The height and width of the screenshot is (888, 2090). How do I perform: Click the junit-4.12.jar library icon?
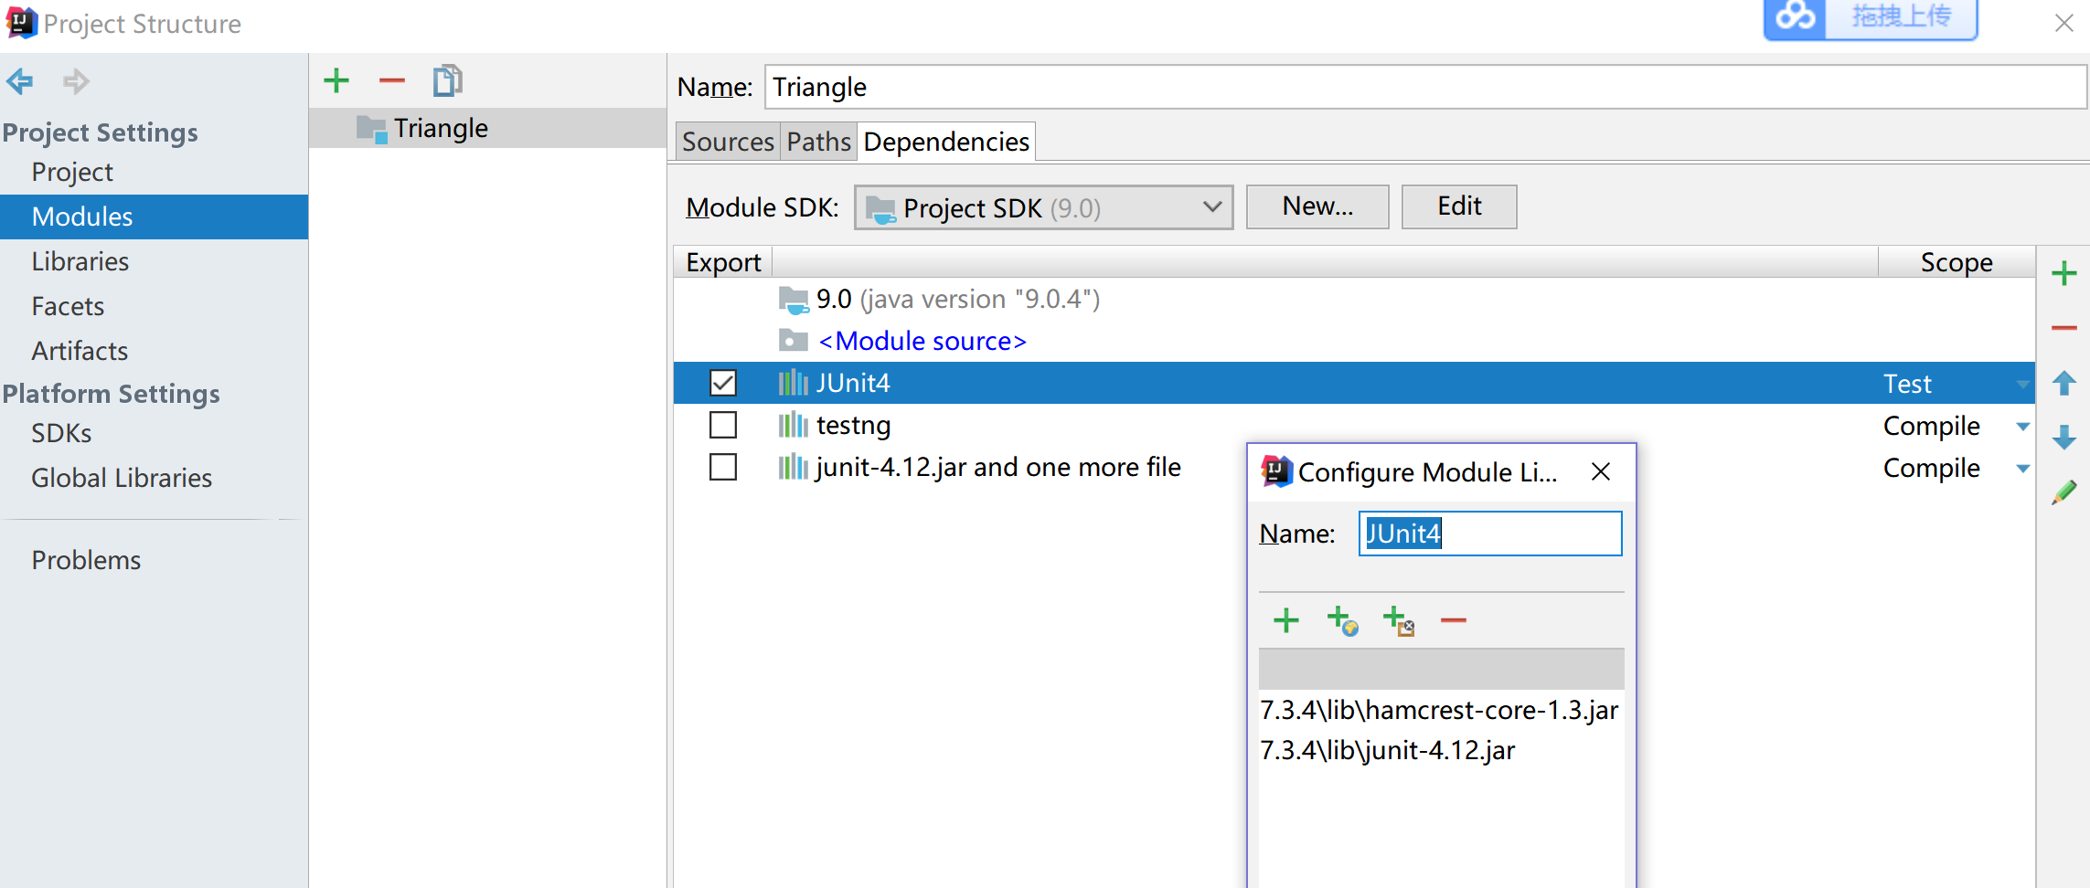click(x=793, y=467)
